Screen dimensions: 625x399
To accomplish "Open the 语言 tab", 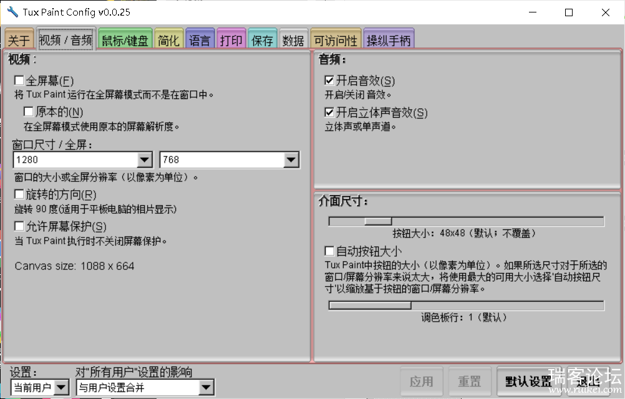I will coord(200,39).
